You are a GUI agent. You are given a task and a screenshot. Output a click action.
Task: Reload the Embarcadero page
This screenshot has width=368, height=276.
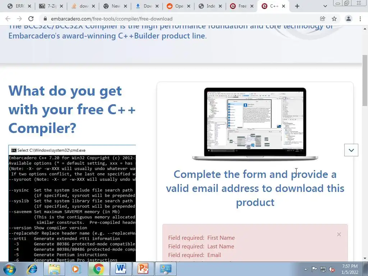[x=31, y=19]
